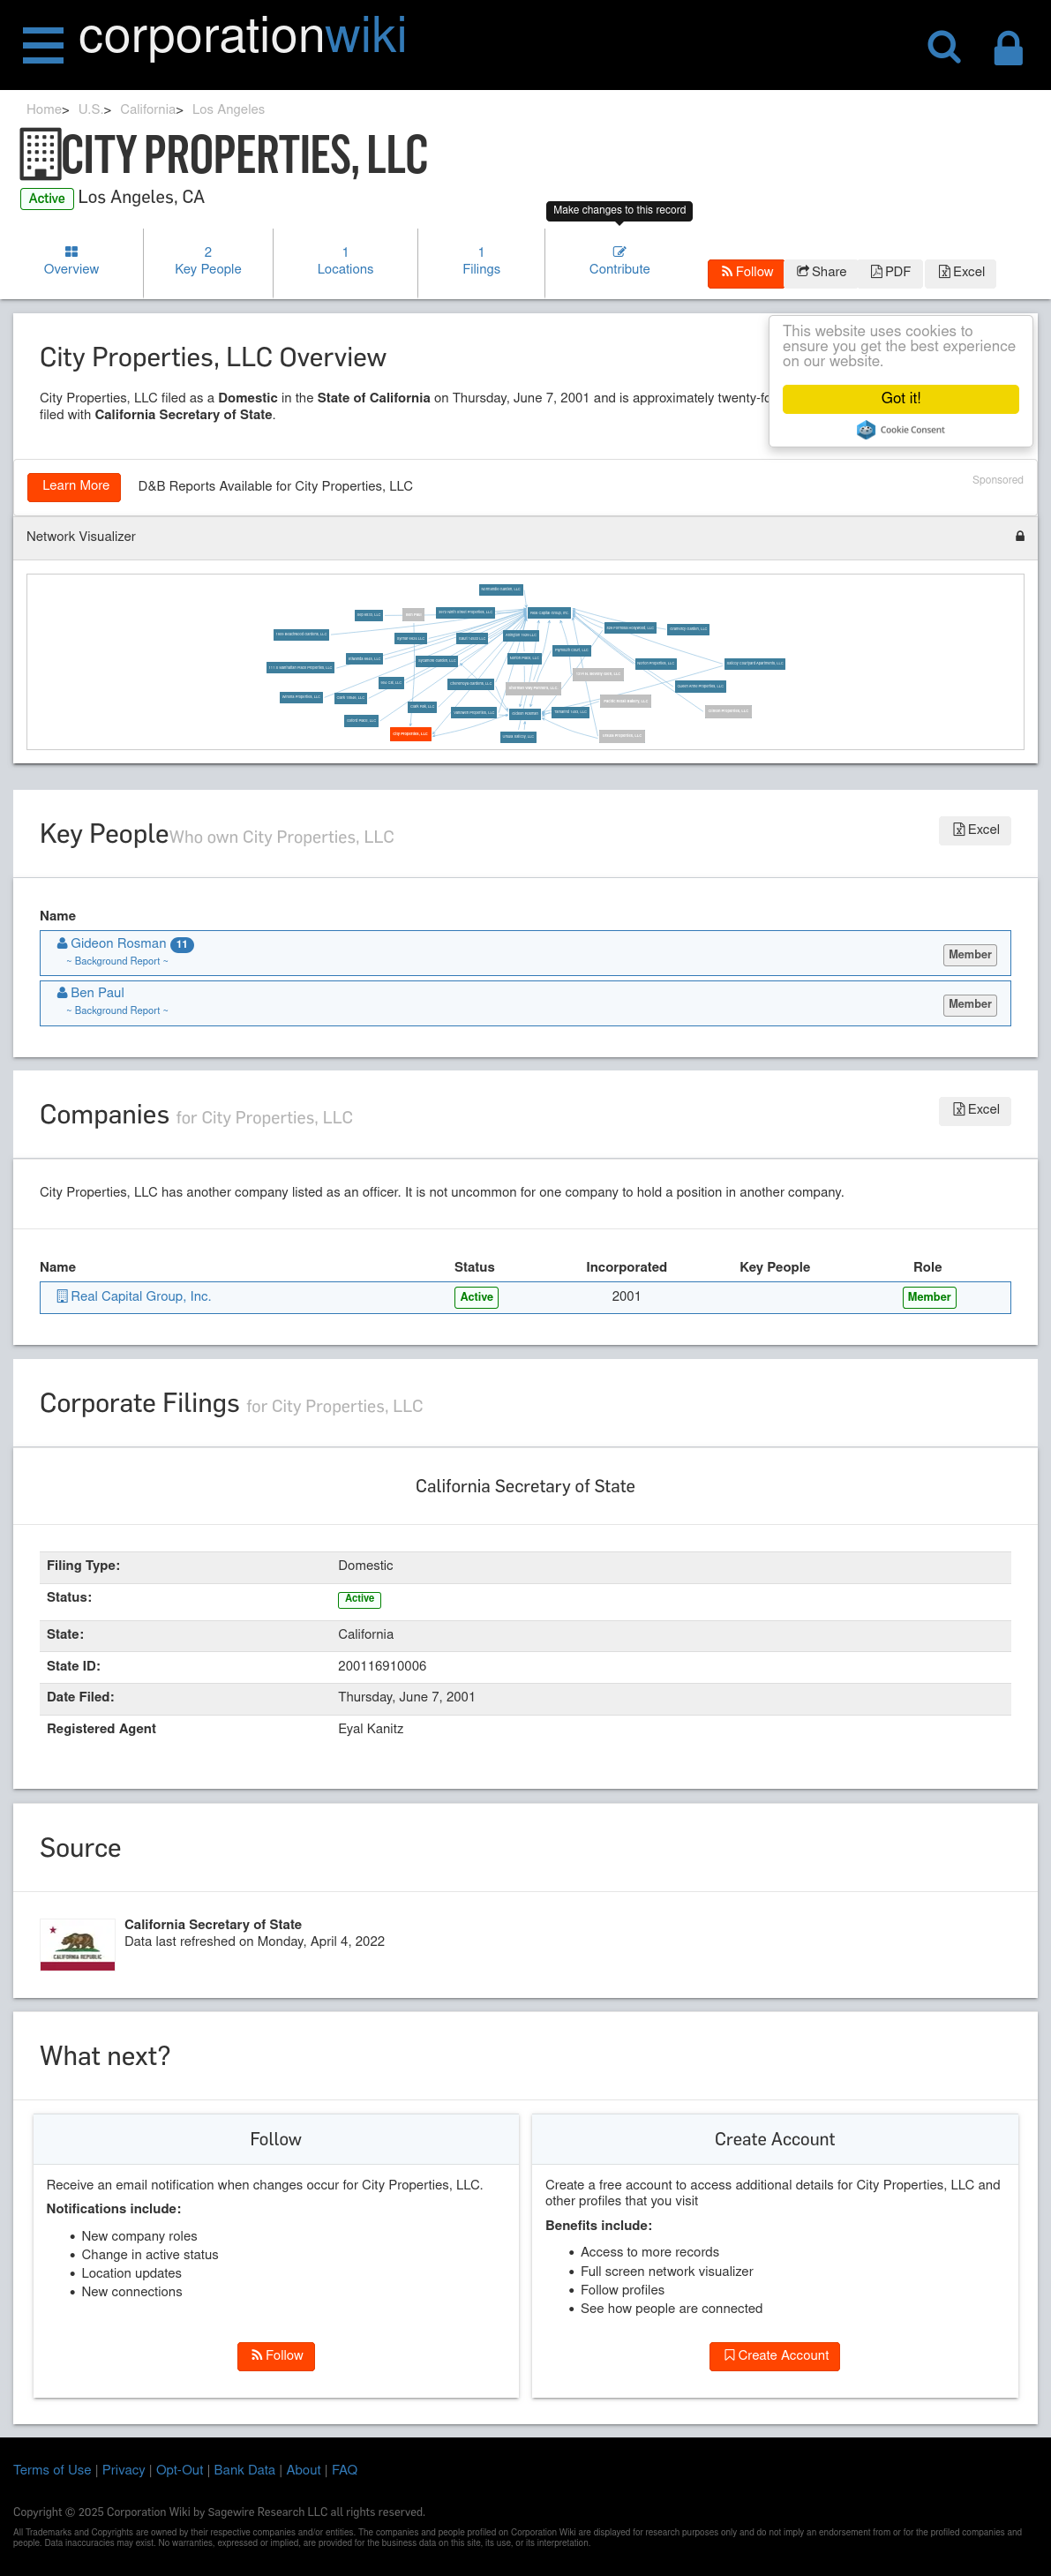1051x2576 pixels.
Task: Export Key People to Excel
Action: pyautogui.click(x=975, y=831)
